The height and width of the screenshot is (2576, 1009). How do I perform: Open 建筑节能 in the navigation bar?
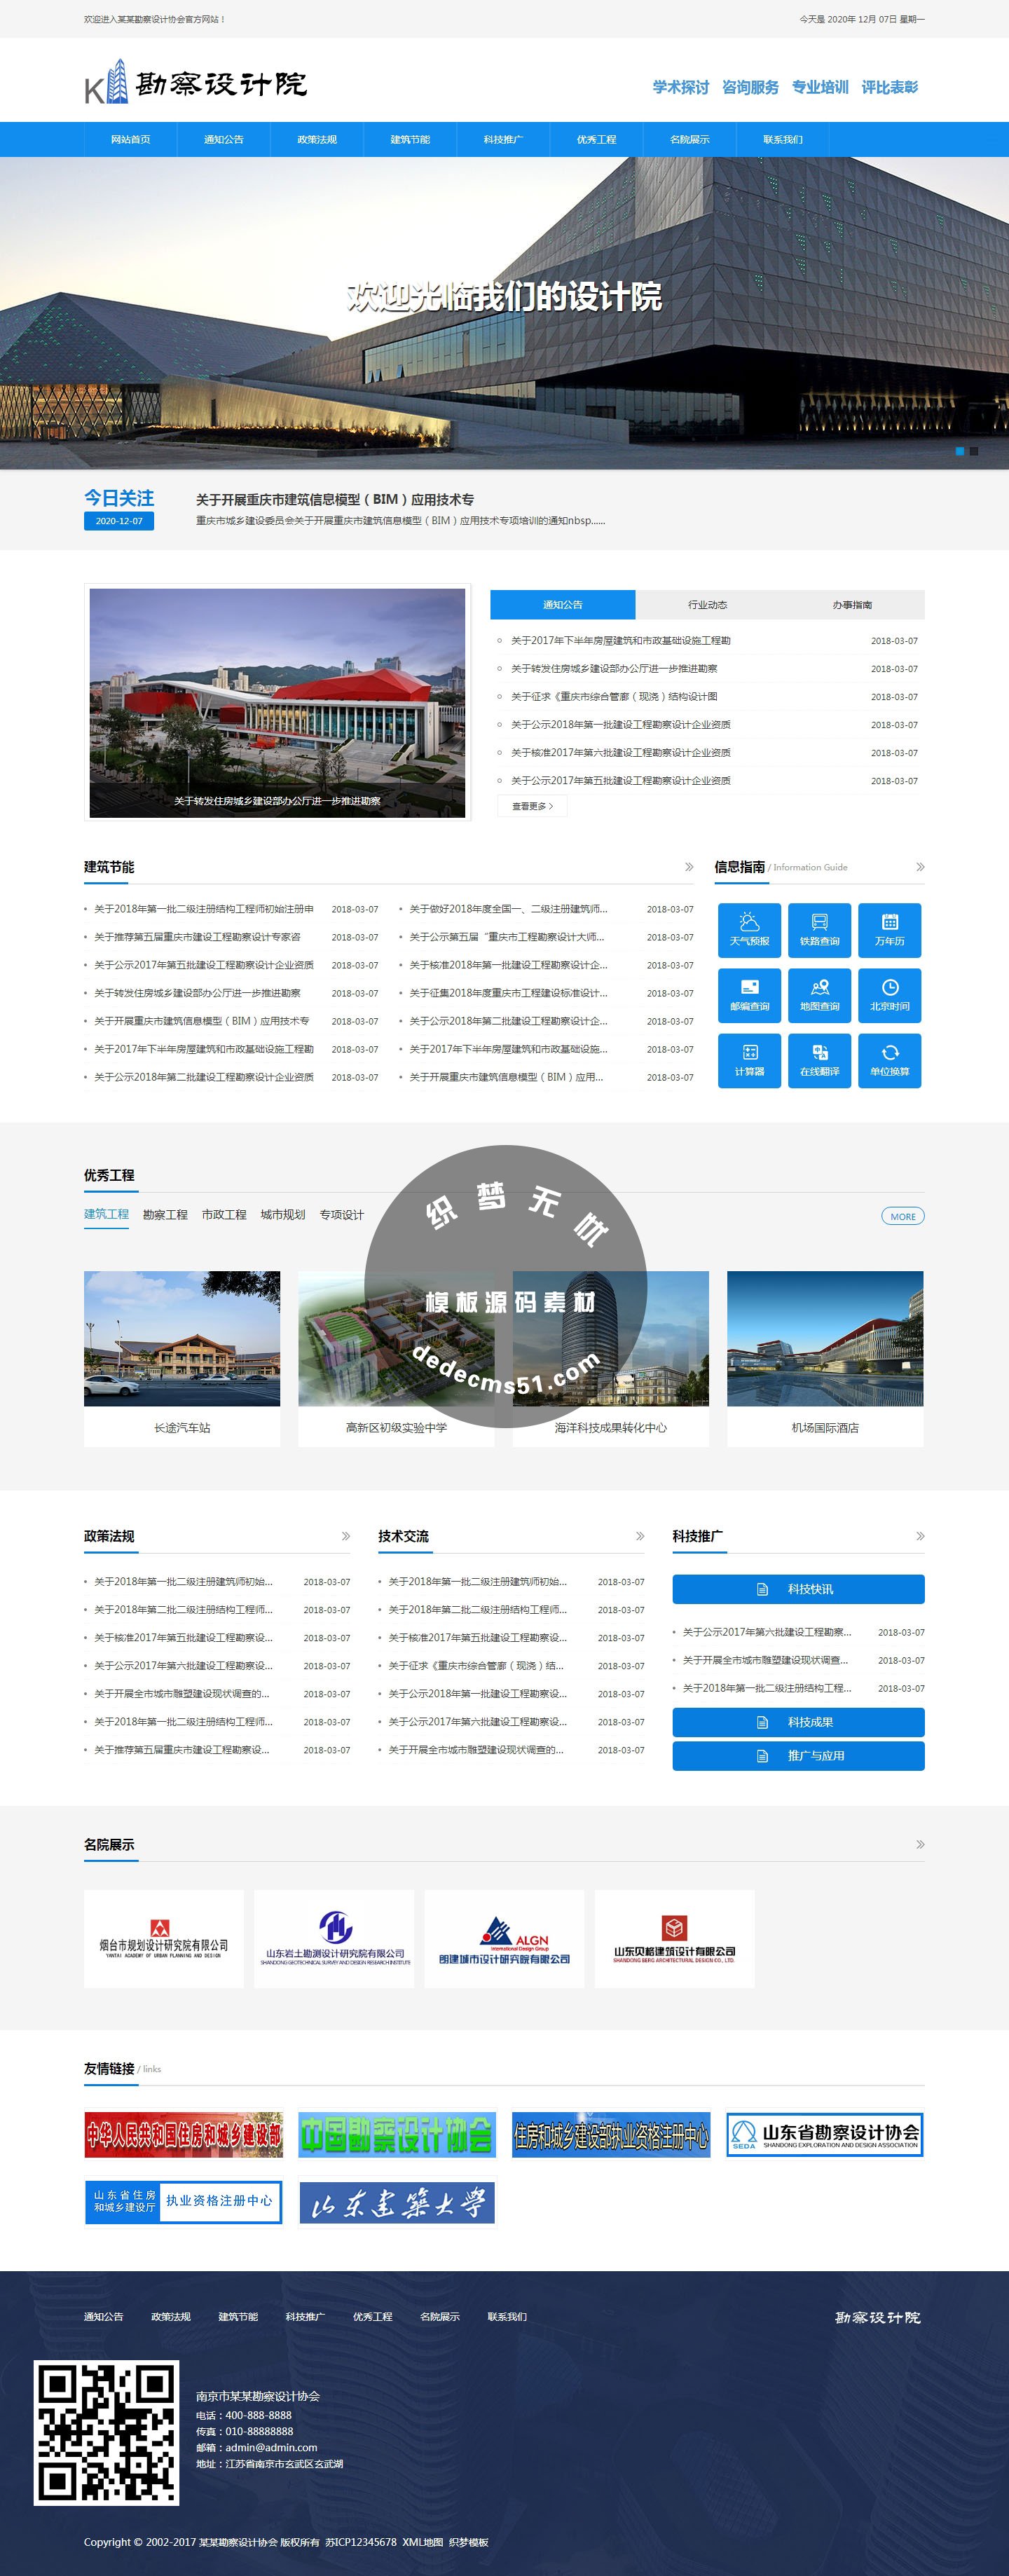tap(410, 139)
